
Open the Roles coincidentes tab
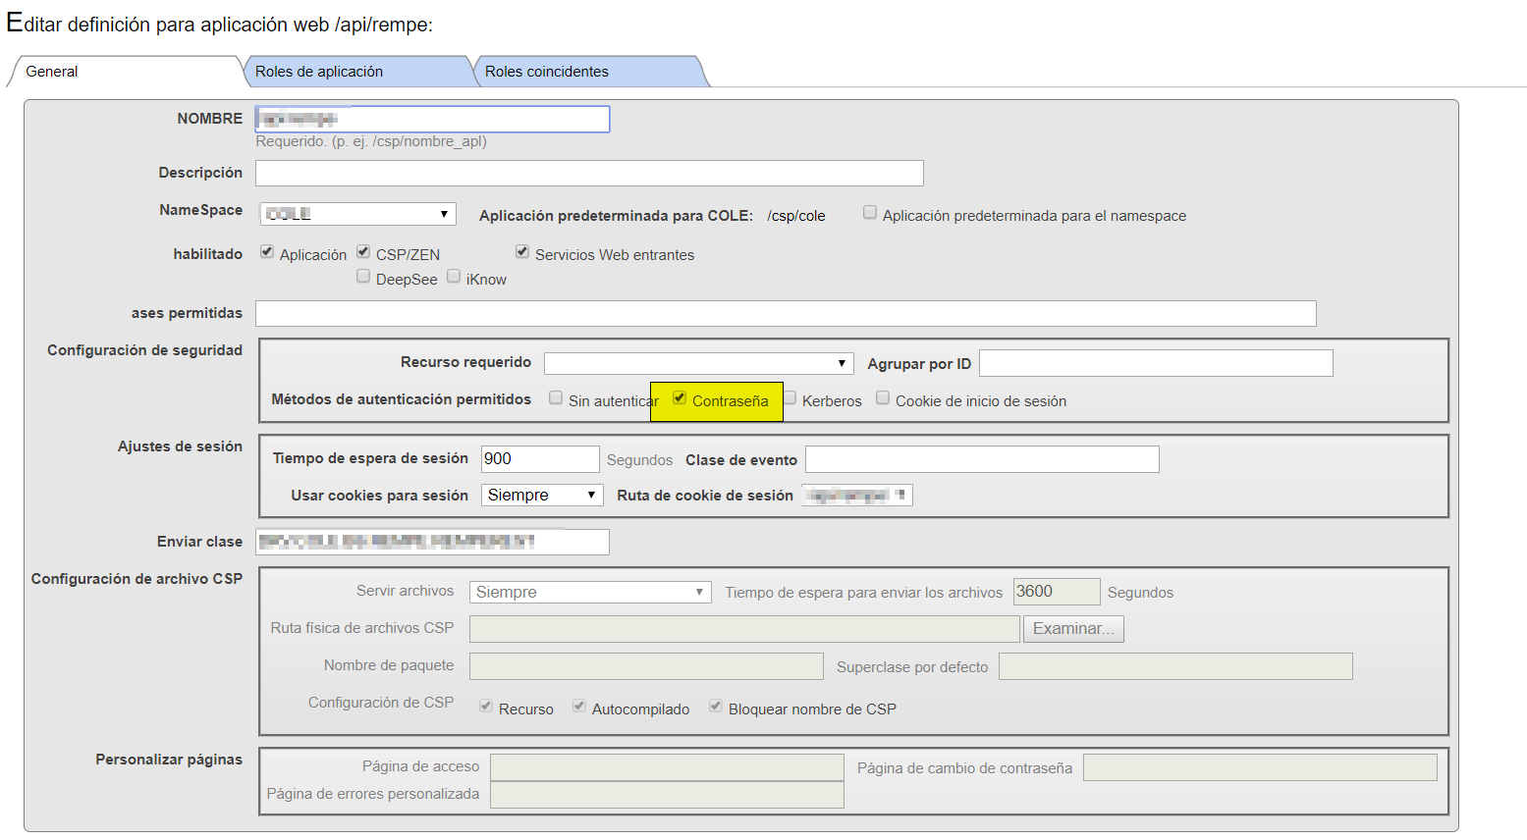click(547, 72)
